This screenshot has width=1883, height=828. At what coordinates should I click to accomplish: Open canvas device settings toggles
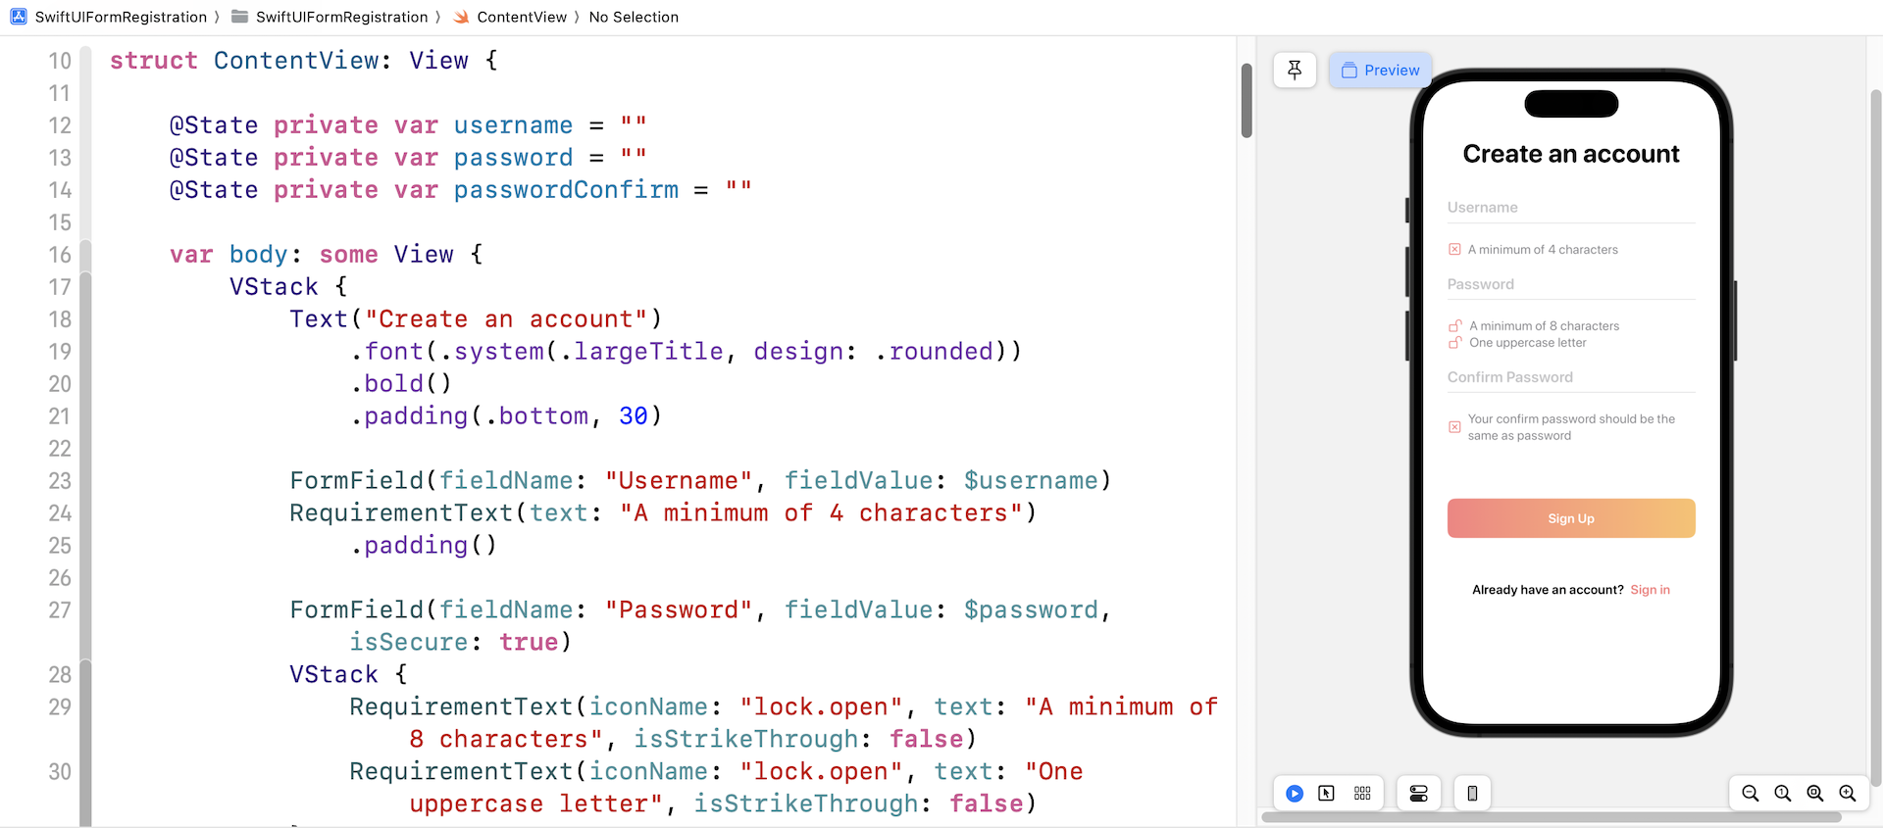tap(1419, 793)
